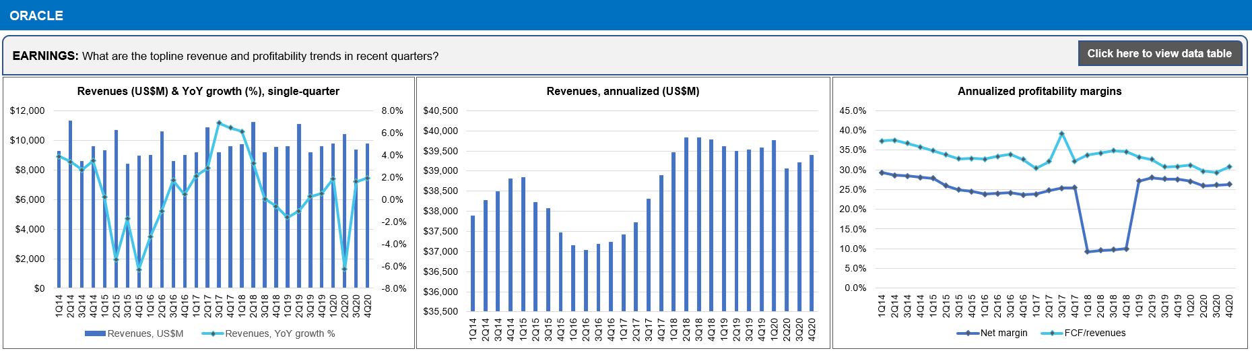Click the 4Q20 bar in annualized revenues chart

pos(812,233)
